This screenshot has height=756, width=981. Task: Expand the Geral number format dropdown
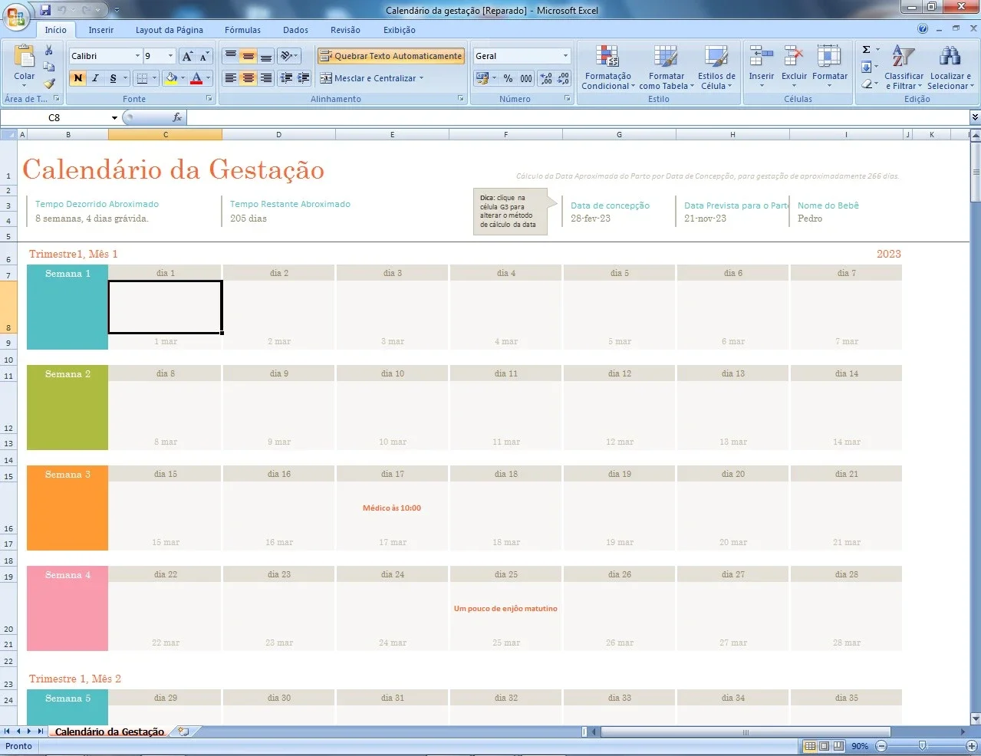pyautogui.click(x=566, y=56)
